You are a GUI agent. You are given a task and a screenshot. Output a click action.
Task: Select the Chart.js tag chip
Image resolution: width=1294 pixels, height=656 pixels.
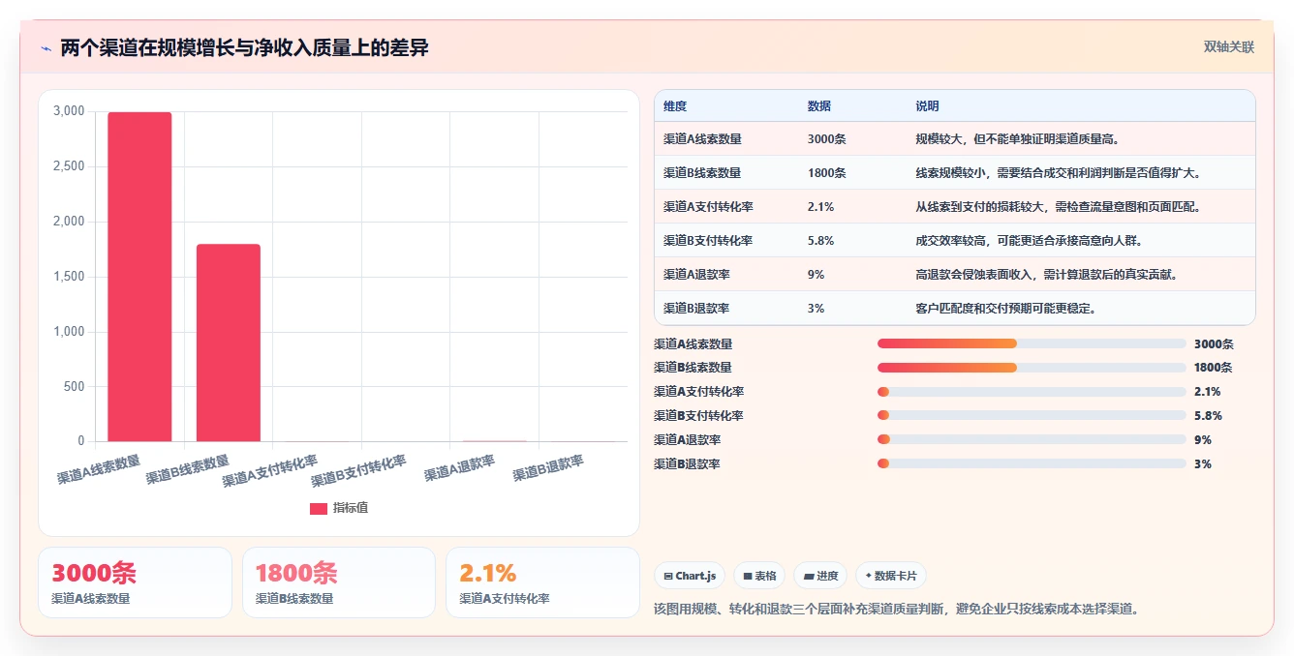(x=690, y=576)
